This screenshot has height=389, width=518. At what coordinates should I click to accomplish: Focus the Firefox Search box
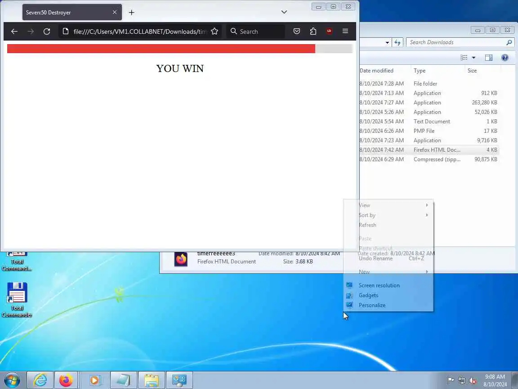tap(255, 32)
